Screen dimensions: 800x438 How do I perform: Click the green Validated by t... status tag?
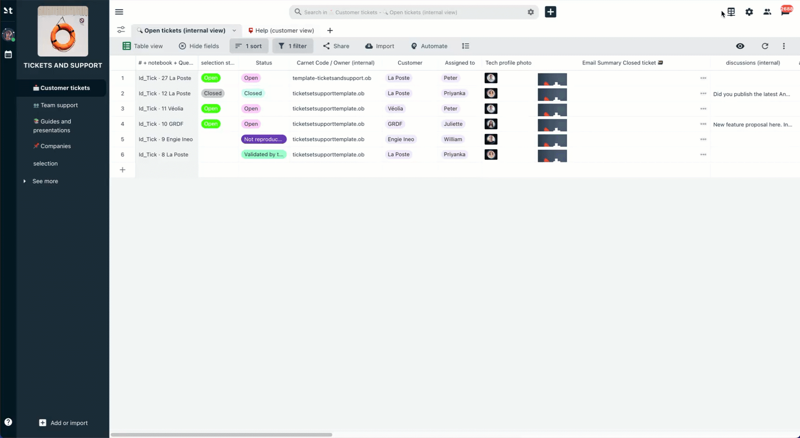pyautogui.click(x=264, y=155)
